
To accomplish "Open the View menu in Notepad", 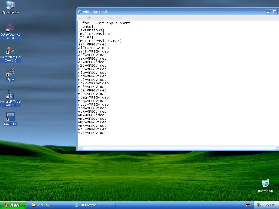I will [110, 18].
